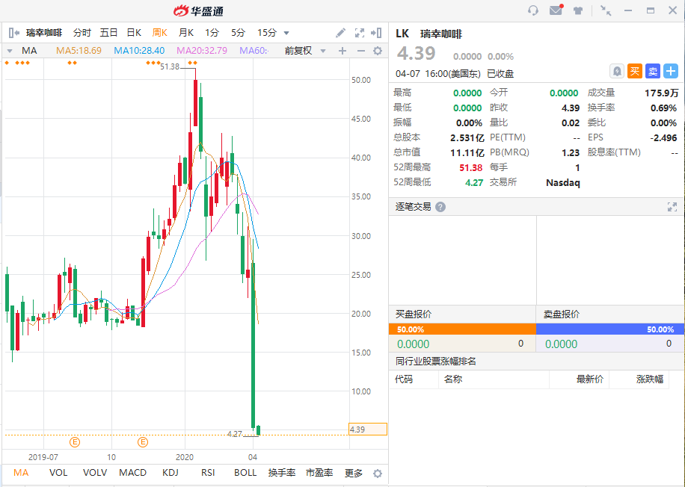The width and height of the screenshot is (685, 487).
Task: Click first earnings E marker
Action: [x=75, y=442]
